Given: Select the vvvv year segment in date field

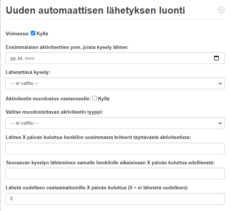Looking at the screenshot, I should click(29, 58).
